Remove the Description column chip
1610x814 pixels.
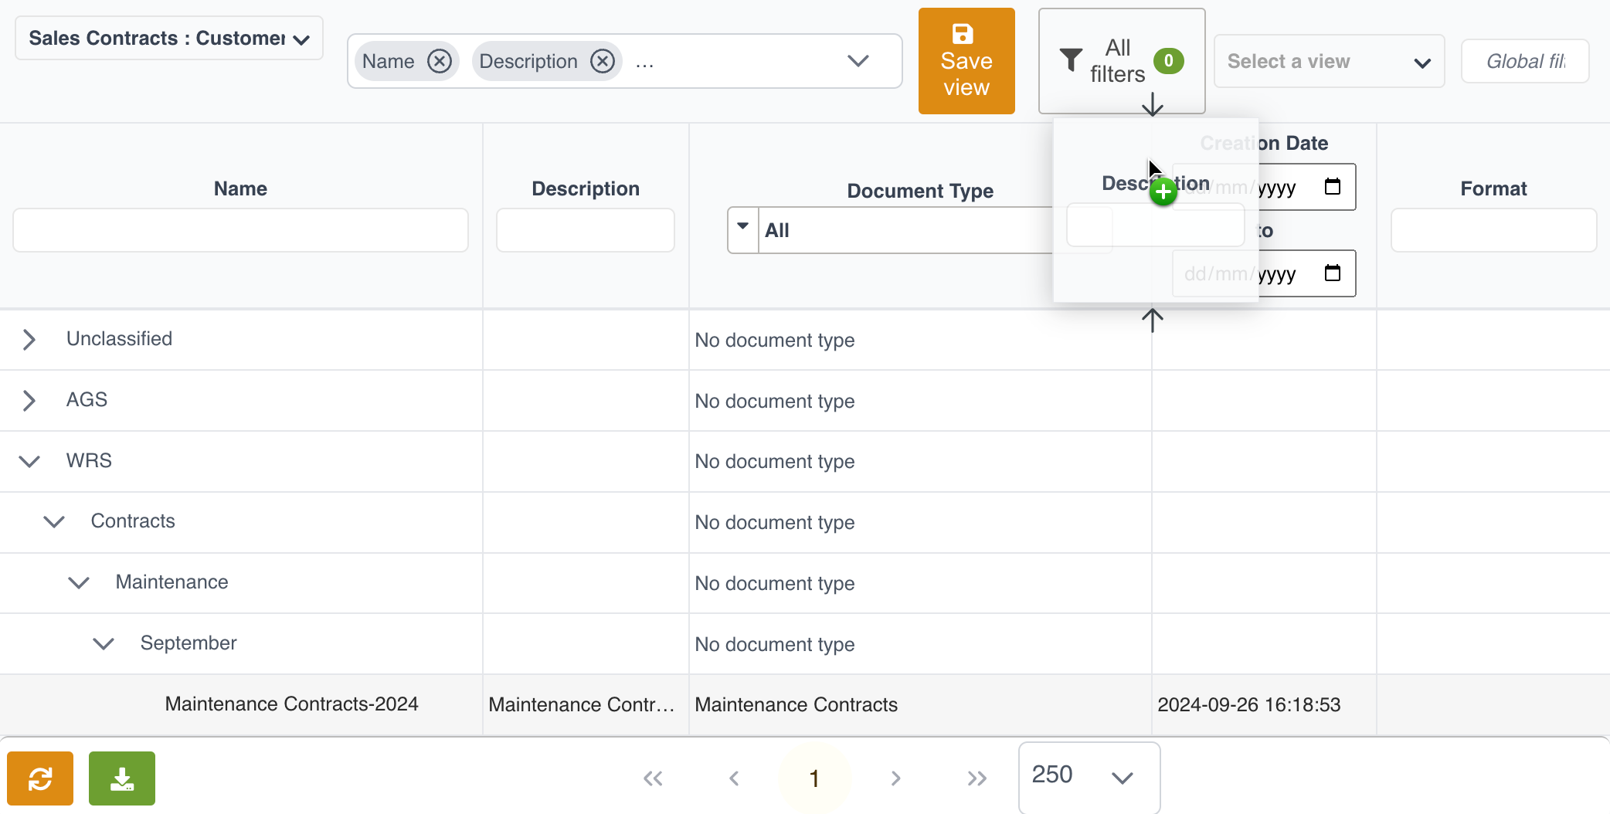point(603,61)
